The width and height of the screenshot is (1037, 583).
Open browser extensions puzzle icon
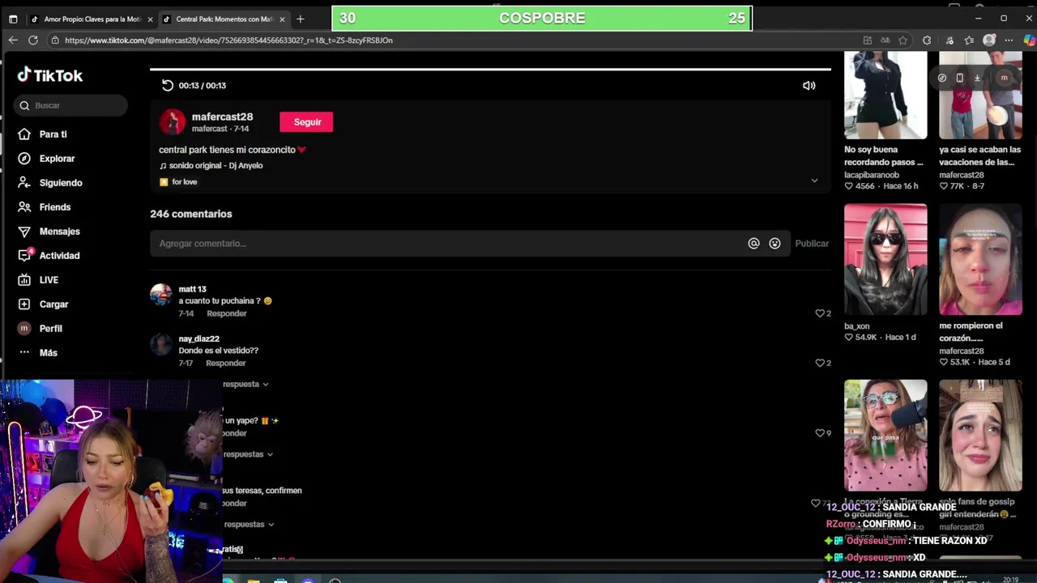927,40
